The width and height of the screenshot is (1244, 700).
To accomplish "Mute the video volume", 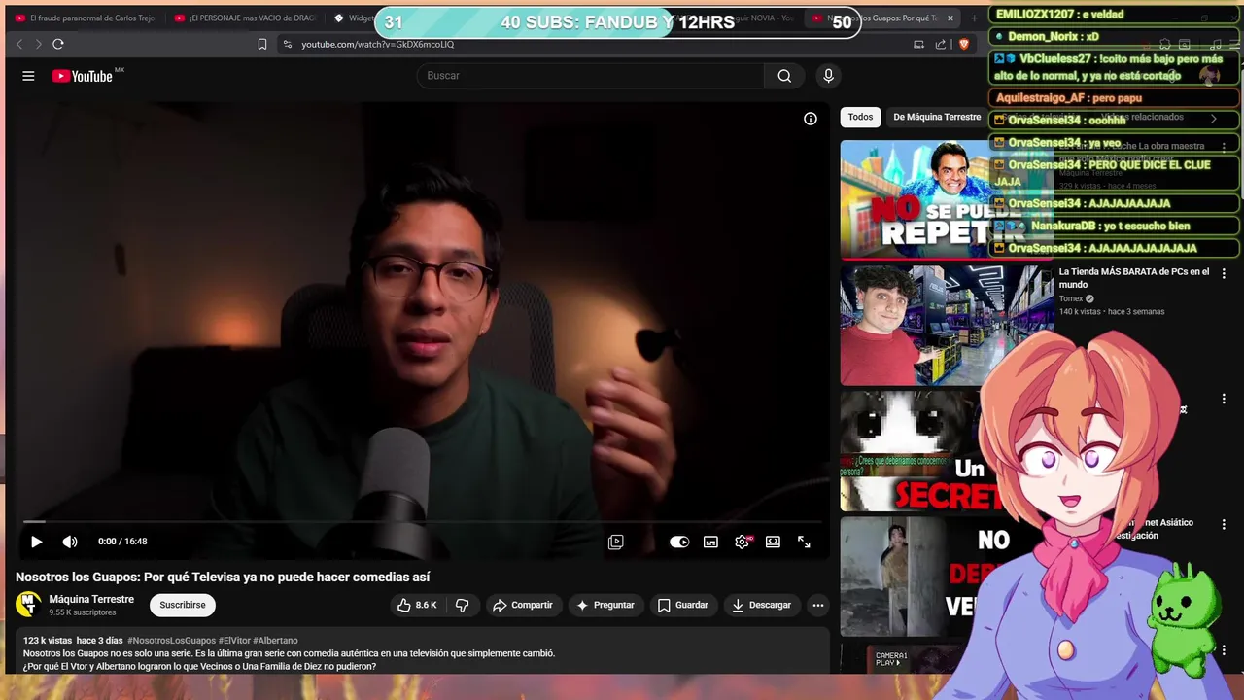I will point(70,542).
